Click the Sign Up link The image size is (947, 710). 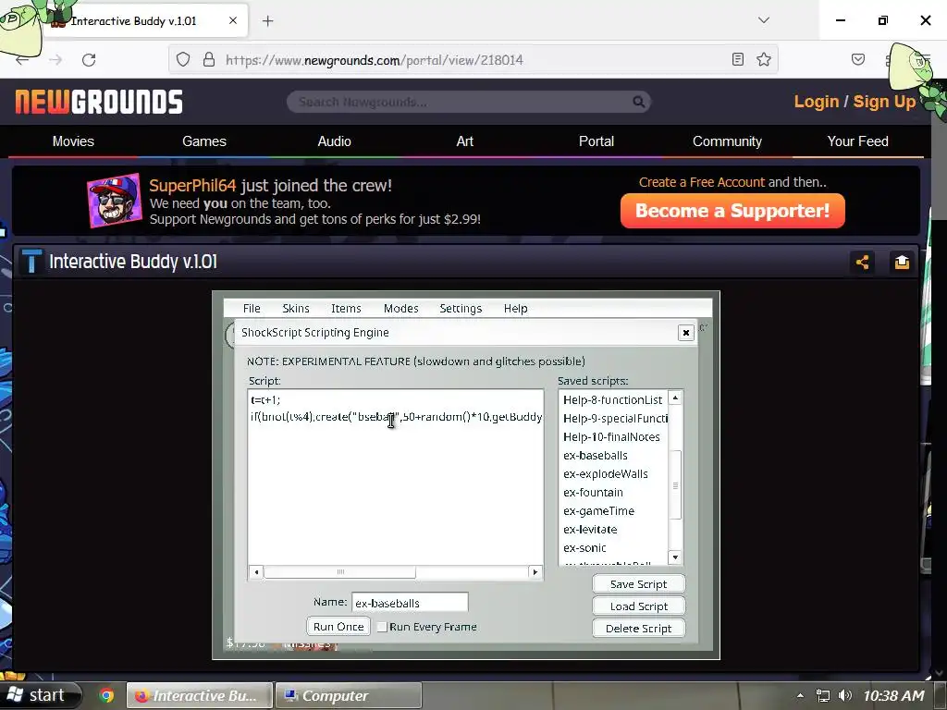pyautogui.click(x=884, y=102)
